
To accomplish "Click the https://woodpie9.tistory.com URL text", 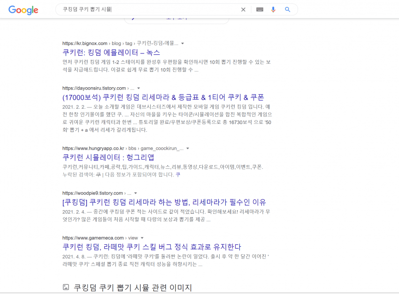I will [97, 193].
